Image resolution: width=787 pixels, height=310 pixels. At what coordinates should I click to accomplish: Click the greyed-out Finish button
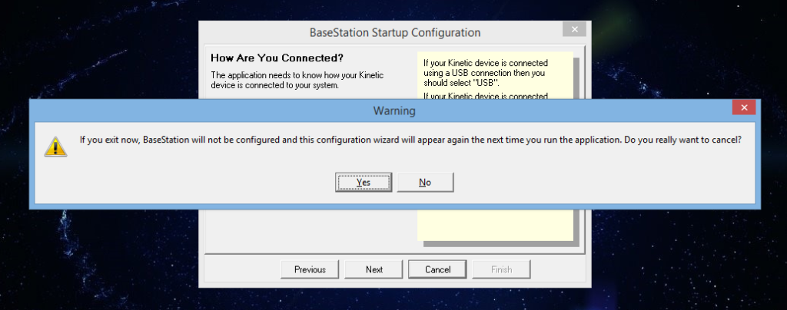click(x=501, y=269)
